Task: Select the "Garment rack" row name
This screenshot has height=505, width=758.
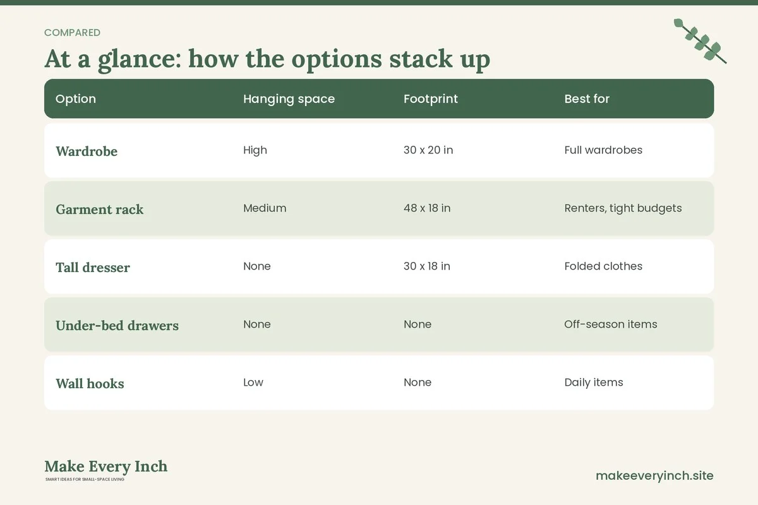Action: point(100,209)
